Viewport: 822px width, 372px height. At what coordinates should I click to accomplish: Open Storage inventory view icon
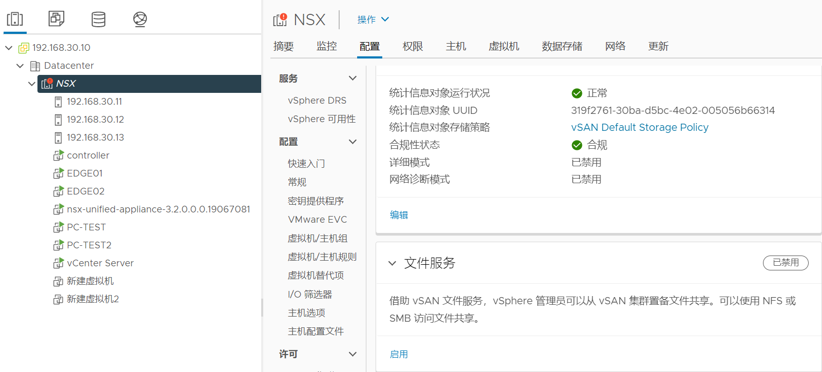point(99,19)
